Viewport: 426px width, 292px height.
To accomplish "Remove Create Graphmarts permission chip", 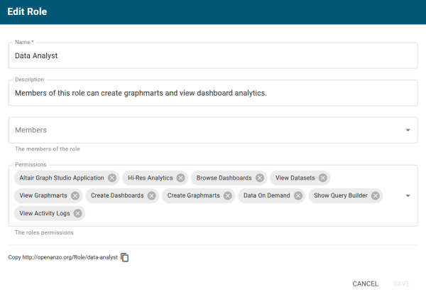I will pyautogui.click(x=228, y=195).
